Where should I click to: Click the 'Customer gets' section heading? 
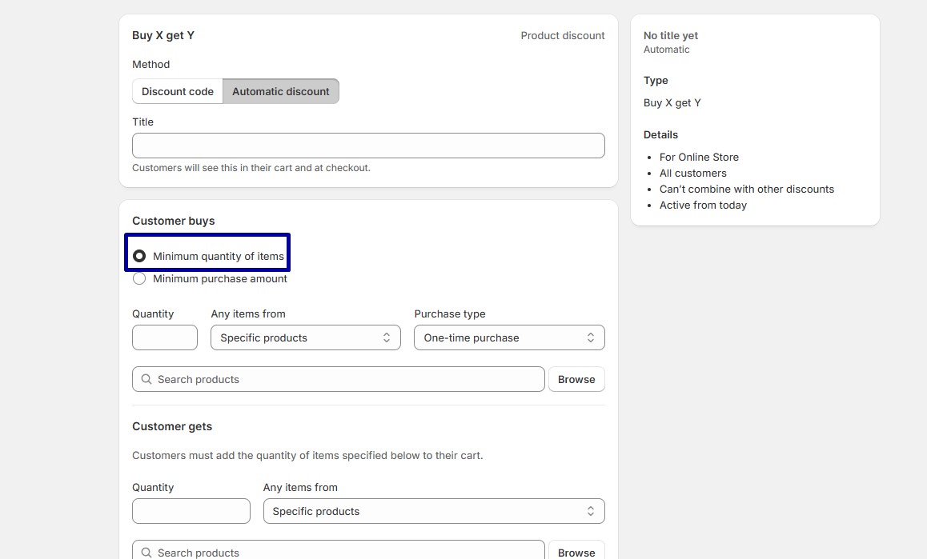coord(172,426)
